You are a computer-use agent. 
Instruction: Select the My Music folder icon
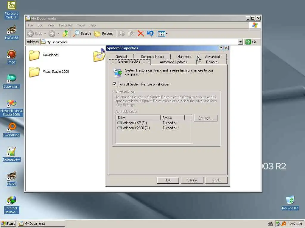coord(99,56)
